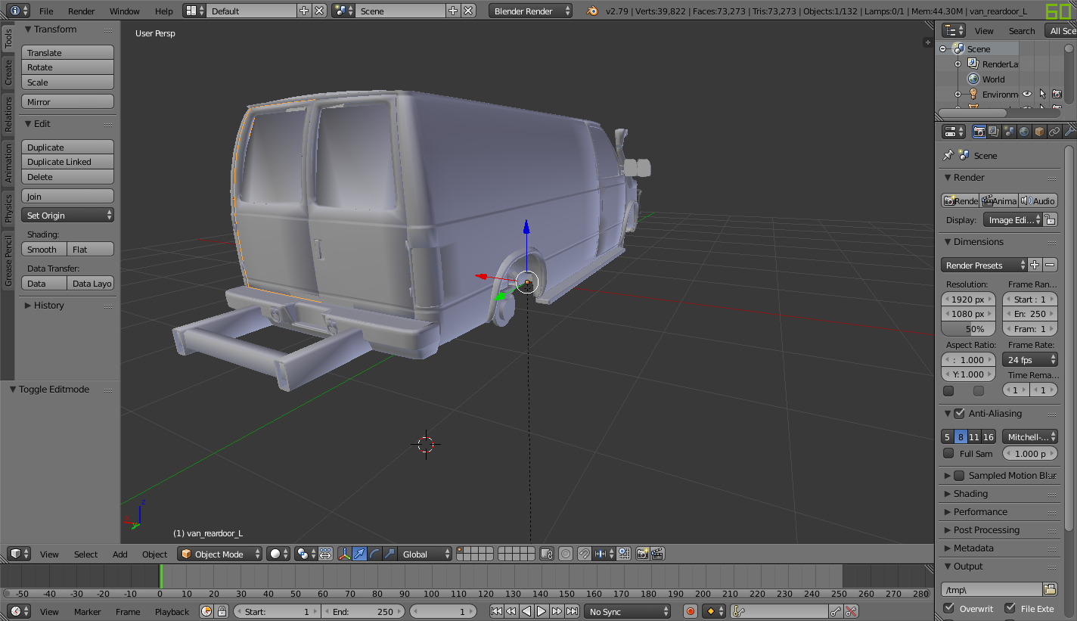Enable Sampled Motion Blur checkbox

[x=959, y=476]
